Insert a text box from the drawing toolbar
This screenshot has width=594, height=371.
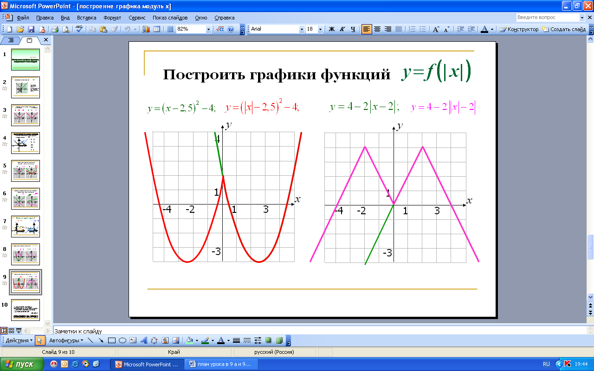pos(133,340)
